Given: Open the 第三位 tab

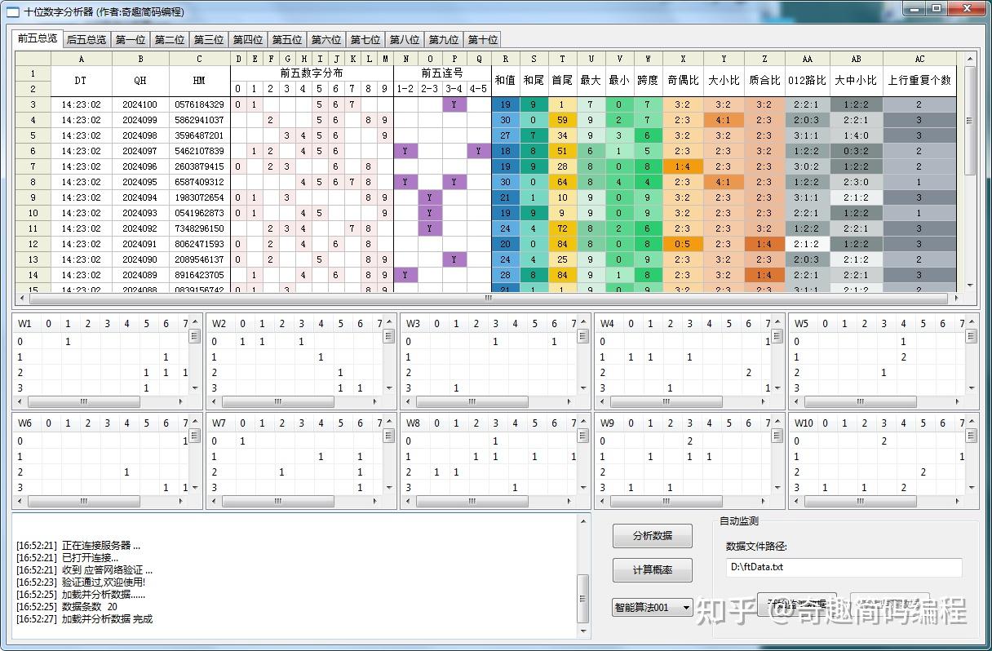Looking at the screenshot, I should pos(209,39).
